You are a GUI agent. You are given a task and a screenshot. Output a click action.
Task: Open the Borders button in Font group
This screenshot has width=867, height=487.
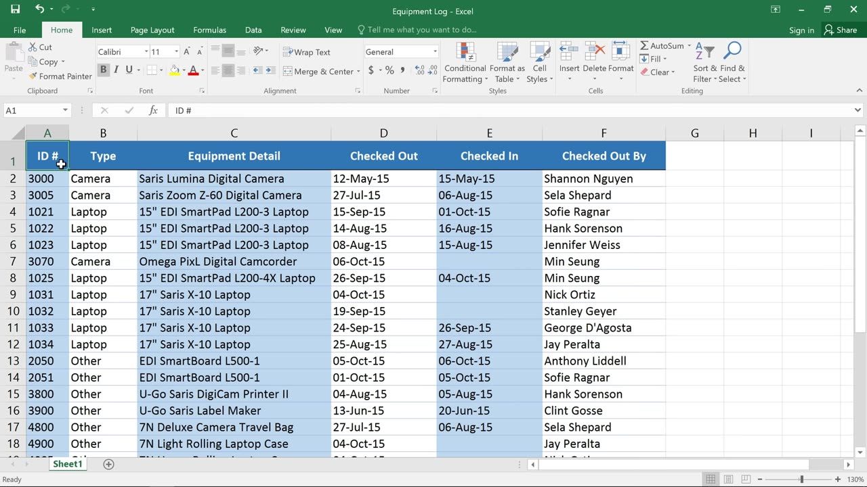(x=151, y=70)
